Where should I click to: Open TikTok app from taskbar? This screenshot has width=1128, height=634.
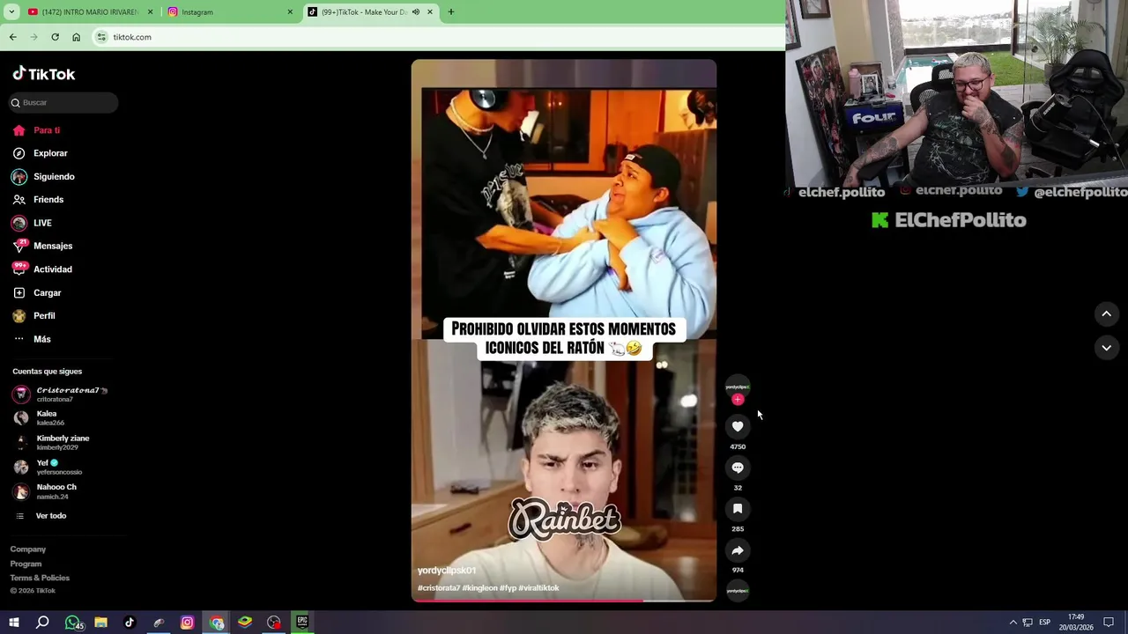click(x=130, y=623)
